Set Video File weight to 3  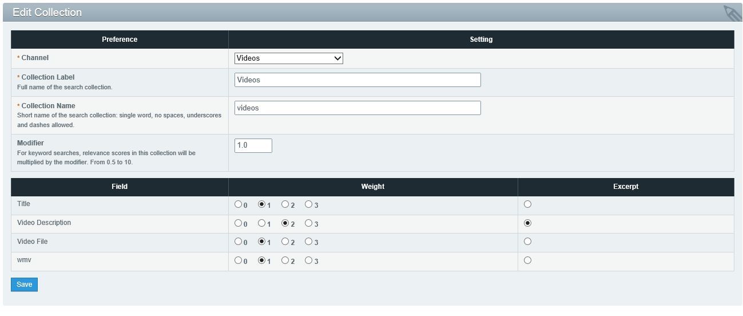click(309, 242)
